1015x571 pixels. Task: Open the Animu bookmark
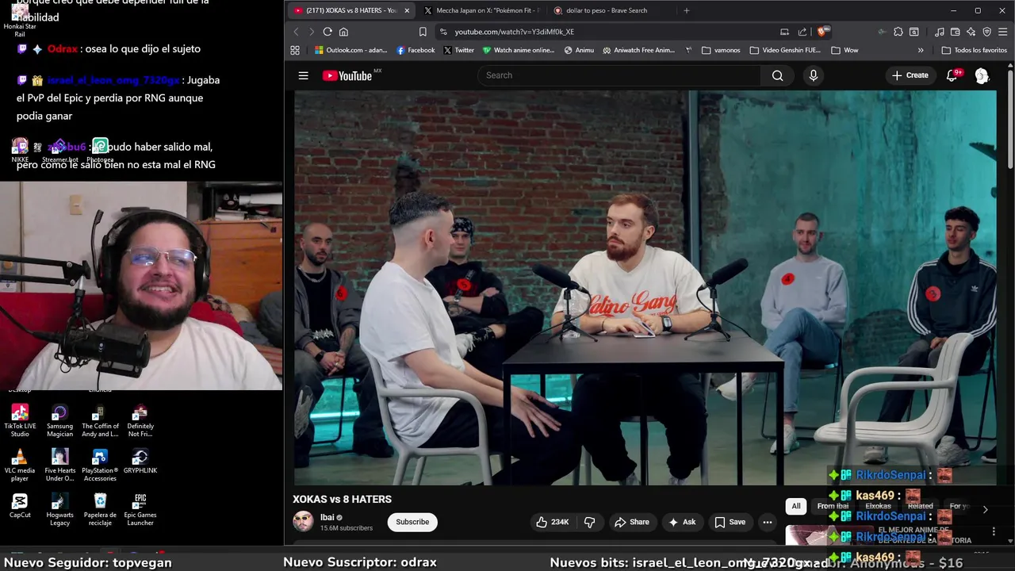click(579, 50)
